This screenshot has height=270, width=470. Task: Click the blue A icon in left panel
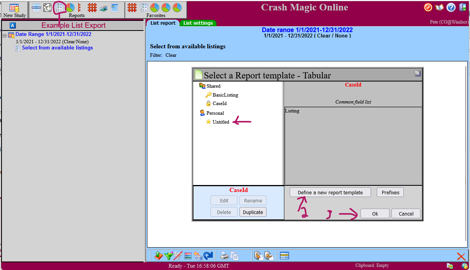point(13,25)
